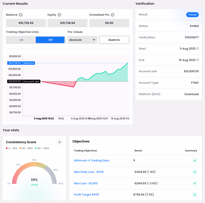Click the verification number 510215877
205x203 pixels.
coord(192,37)
